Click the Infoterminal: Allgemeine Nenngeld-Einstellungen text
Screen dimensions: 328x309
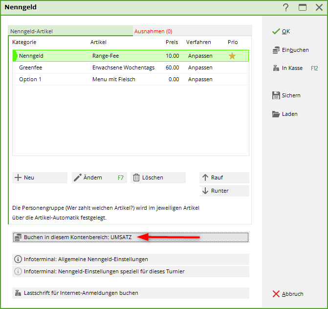tap(86, 259)
